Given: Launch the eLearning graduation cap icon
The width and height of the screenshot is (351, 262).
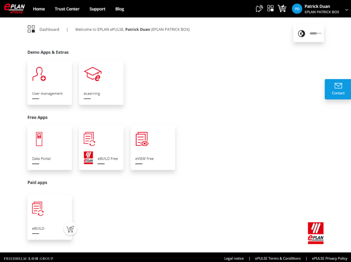Looking at the screenshot, I should 93,74.
